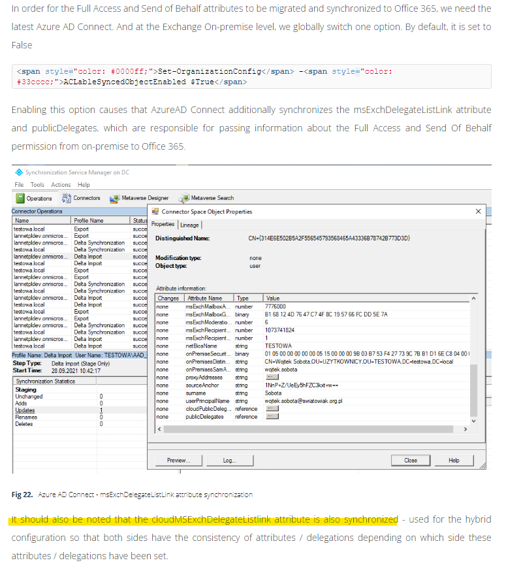This screenshot has width=506, height=569.
Task: Open the Metaverse Search icon
Action: tap(184, 198)
